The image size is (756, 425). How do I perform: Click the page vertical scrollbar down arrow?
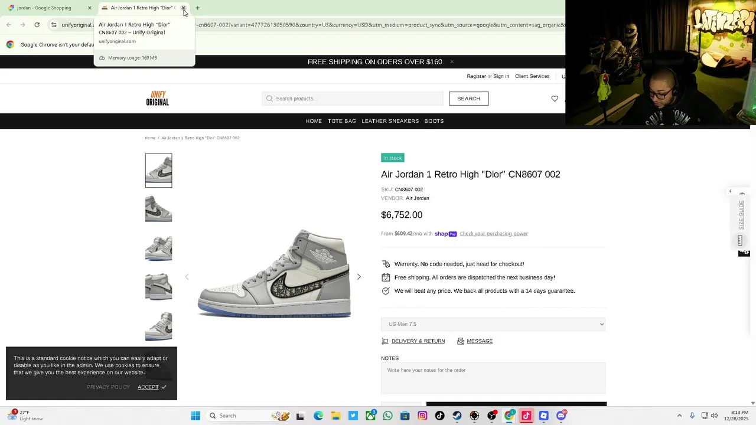(752, 403)
